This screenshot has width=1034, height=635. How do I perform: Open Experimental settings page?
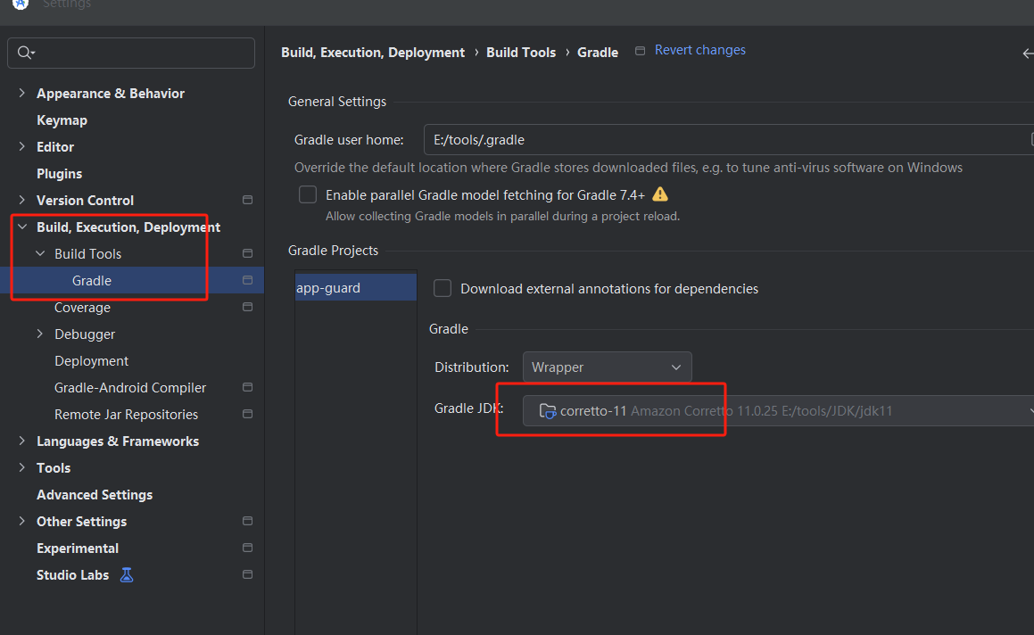click(77, 548)
